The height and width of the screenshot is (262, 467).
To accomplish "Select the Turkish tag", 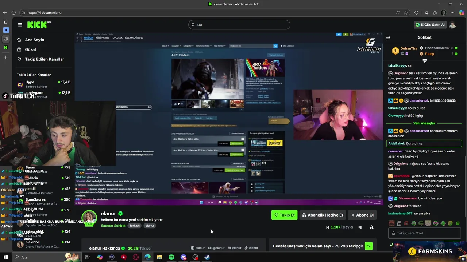I will point(134,226).
